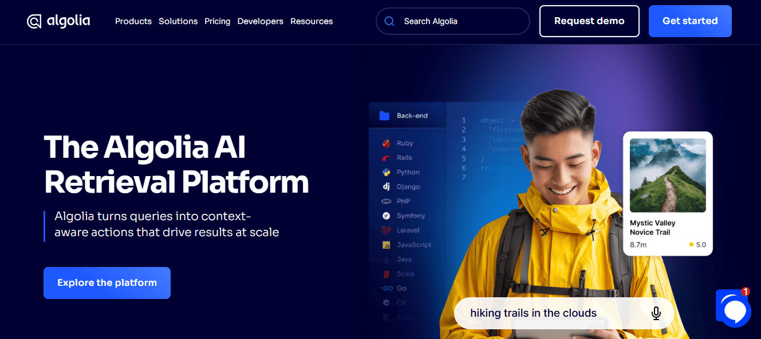This screenshot has width=761, height=339.
Task: Select the Ruby language icon
Action: coord(385,143)
